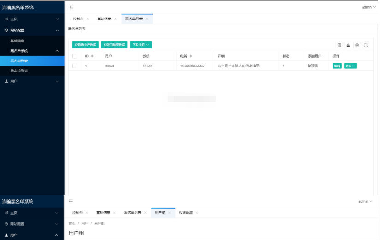This screenshot has height=240, width=381.
Task: Close the 黑名单列表 tab in upper screenshot
Action: pos(147,19)
